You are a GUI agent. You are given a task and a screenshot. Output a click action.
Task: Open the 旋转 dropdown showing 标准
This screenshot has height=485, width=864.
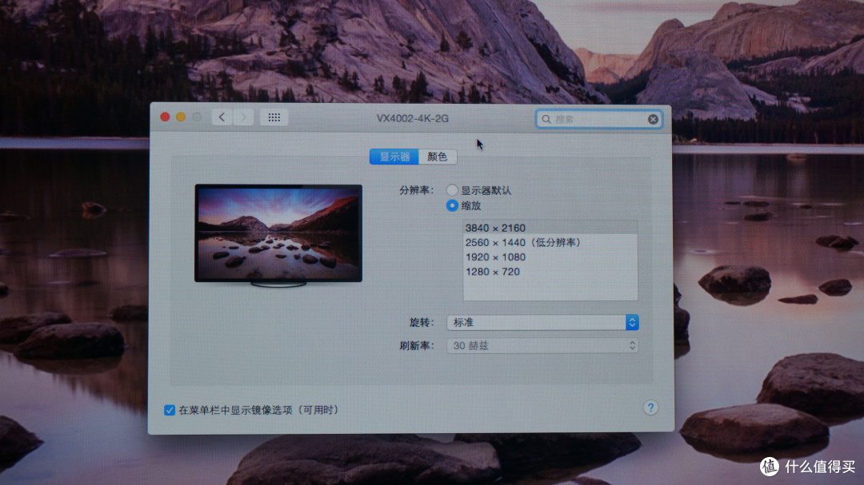[542, 322]
